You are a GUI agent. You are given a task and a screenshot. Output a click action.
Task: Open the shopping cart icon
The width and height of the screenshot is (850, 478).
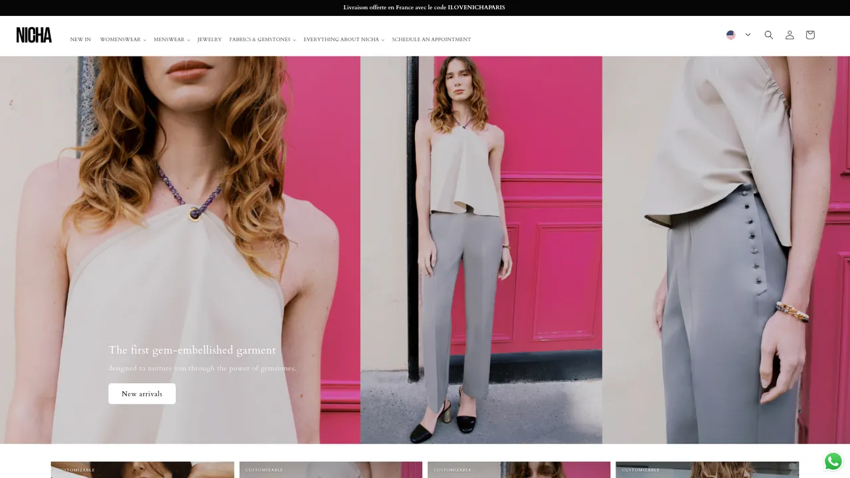(810, 35)
